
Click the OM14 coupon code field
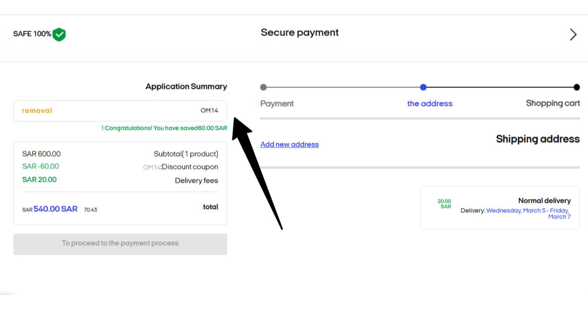[120, 111]
